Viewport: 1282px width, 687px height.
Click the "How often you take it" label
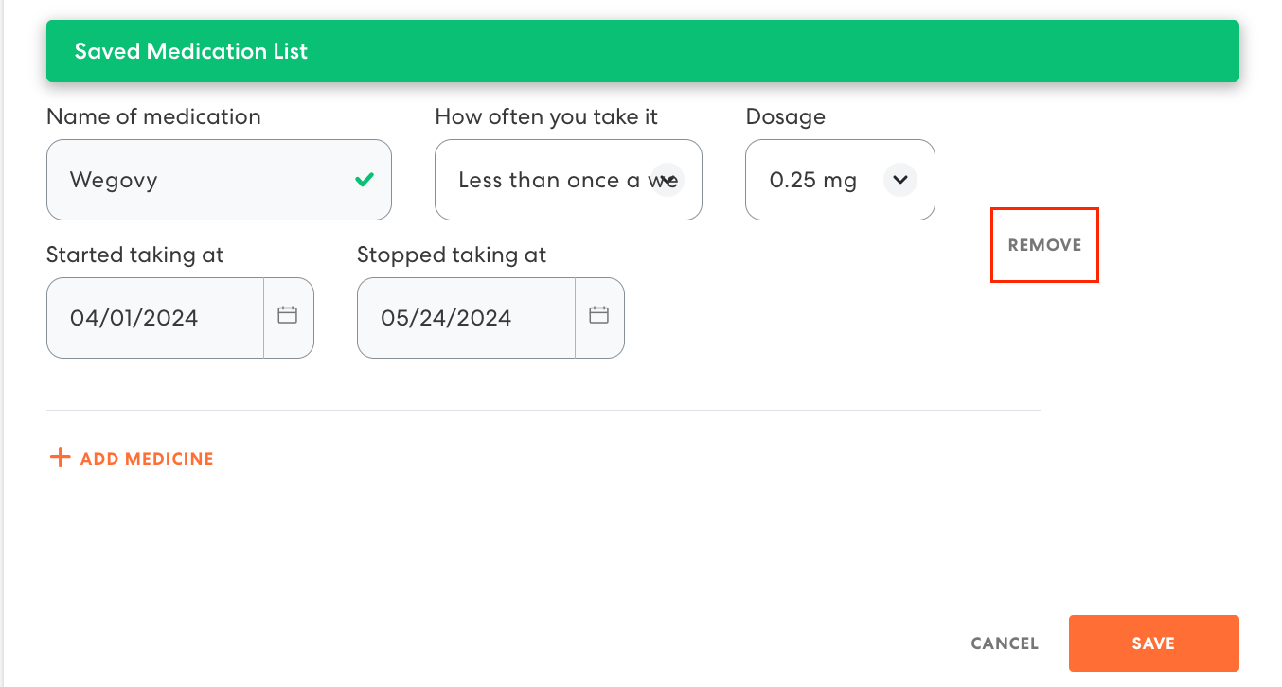pyautogui.click(x=546, y=116)
